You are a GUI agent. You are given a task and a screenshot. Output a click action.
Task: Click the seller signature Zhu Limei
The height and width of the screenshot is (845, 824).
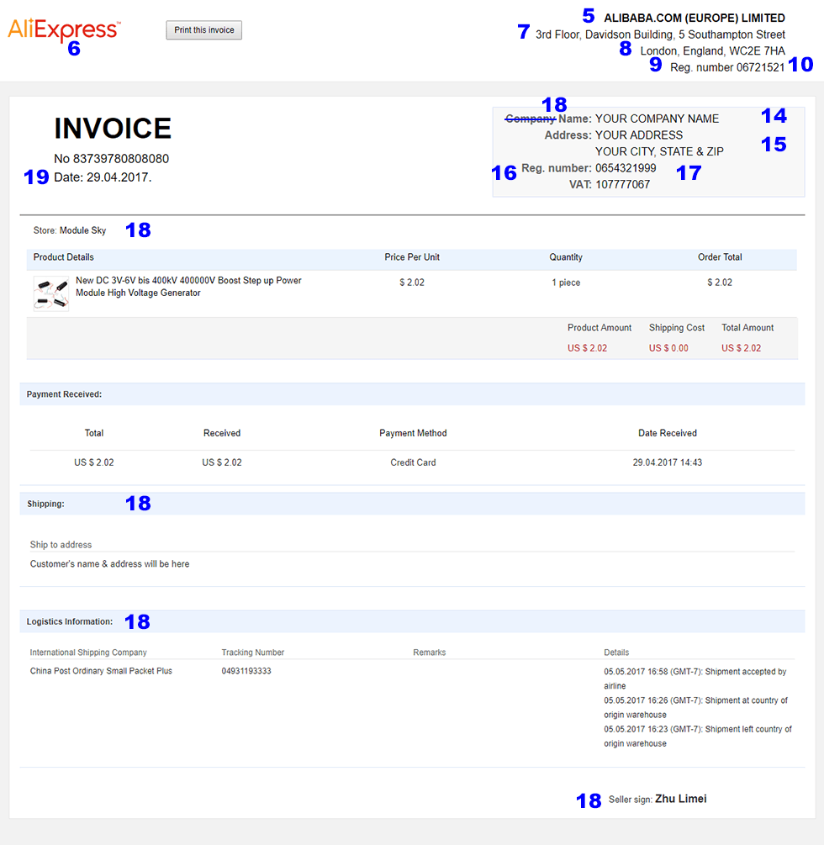[681, 799]
